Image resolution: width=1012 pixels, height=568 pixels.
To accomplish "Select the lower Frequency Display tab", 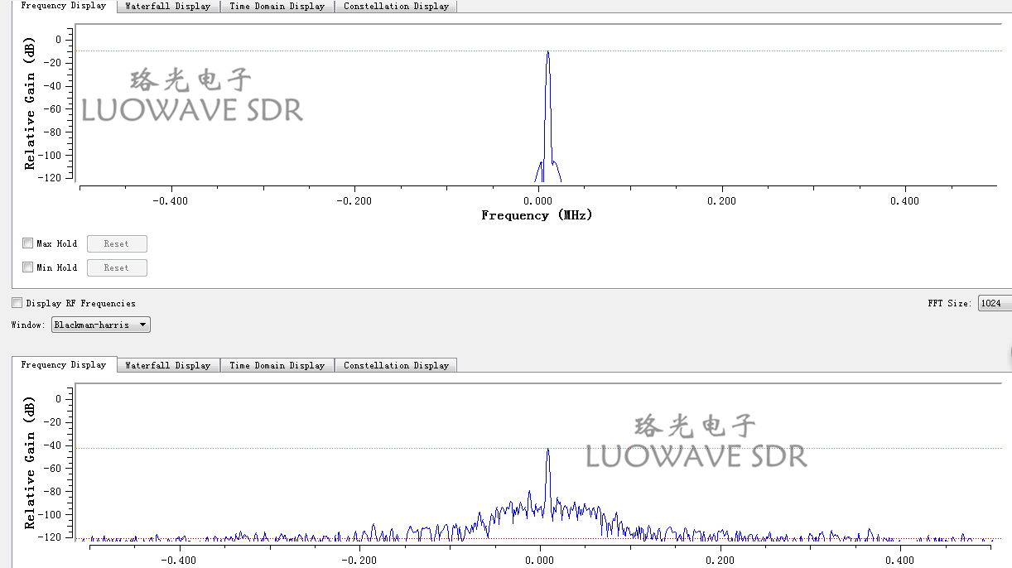I will (63, 364).
